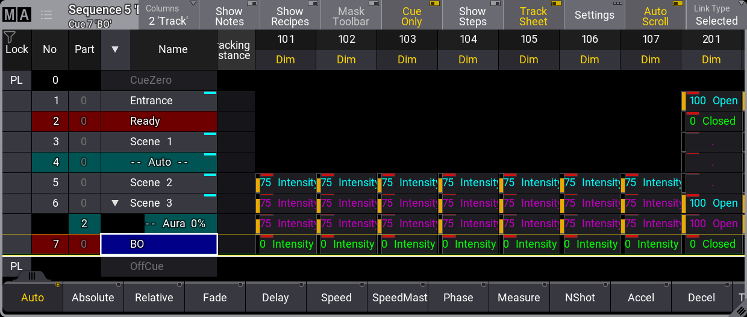The height and width of the screenshot is (317, 747).
Task: Disable Cue Only mode
Action: tap(411, 15)
